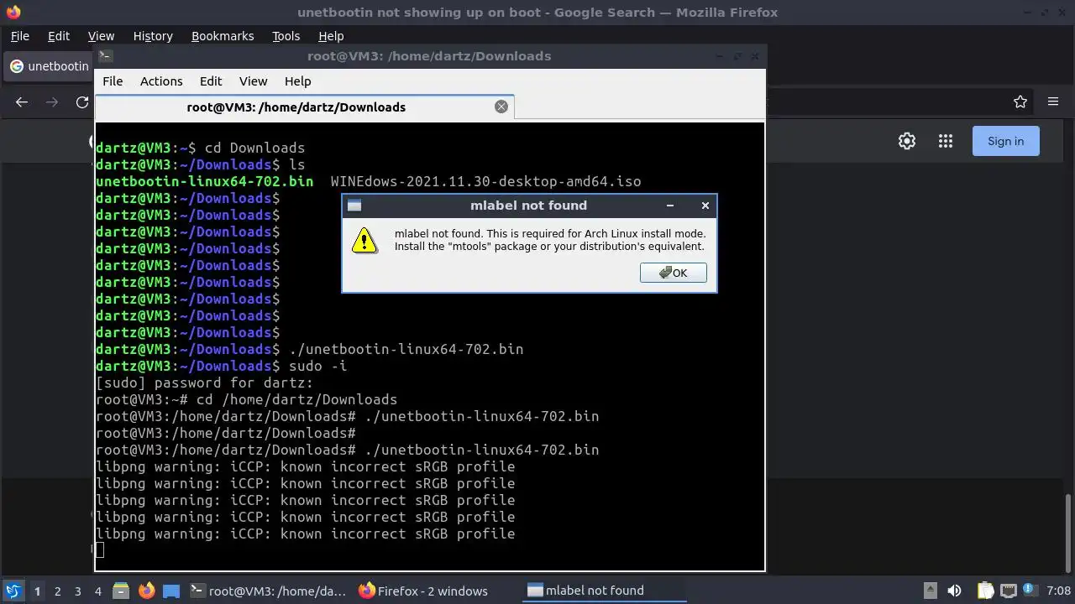This screenshot has width=1075, height=604.
Task: Open the update notification tray icon
Action: click(x=1030, y=591)
